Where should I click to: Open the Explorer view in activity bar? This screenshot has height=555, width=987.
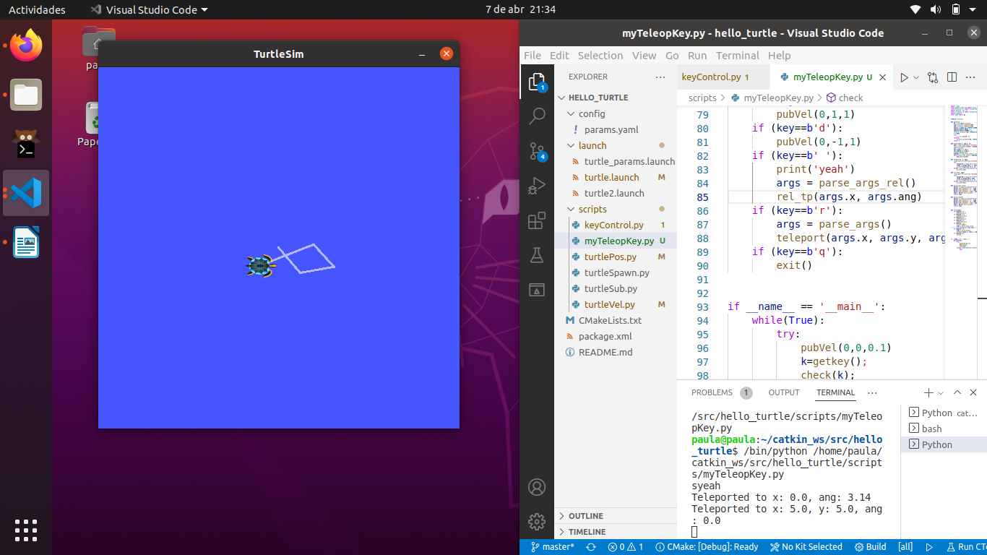coord(537,82)
